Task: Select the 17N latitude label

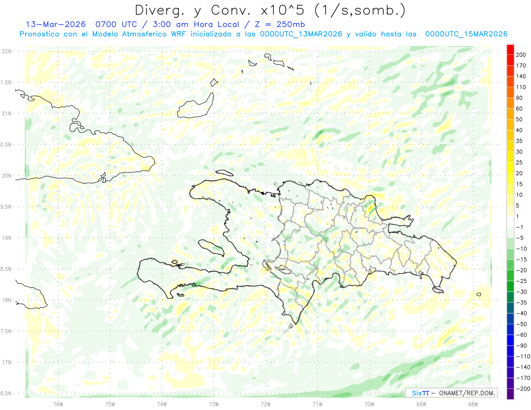Action: [6, 362]
